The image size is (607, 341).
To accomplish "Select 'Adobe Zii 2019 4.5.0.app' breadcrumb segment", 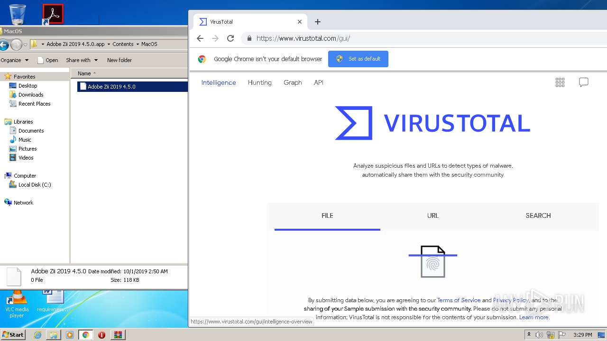I will 75,44.
